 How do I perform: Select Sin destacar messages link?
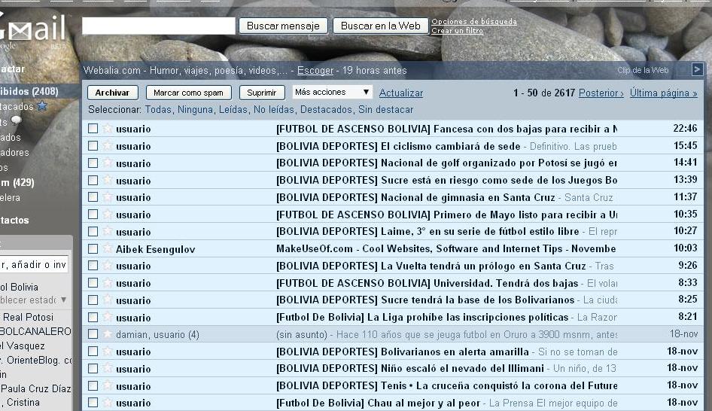(x=386, y=109)
